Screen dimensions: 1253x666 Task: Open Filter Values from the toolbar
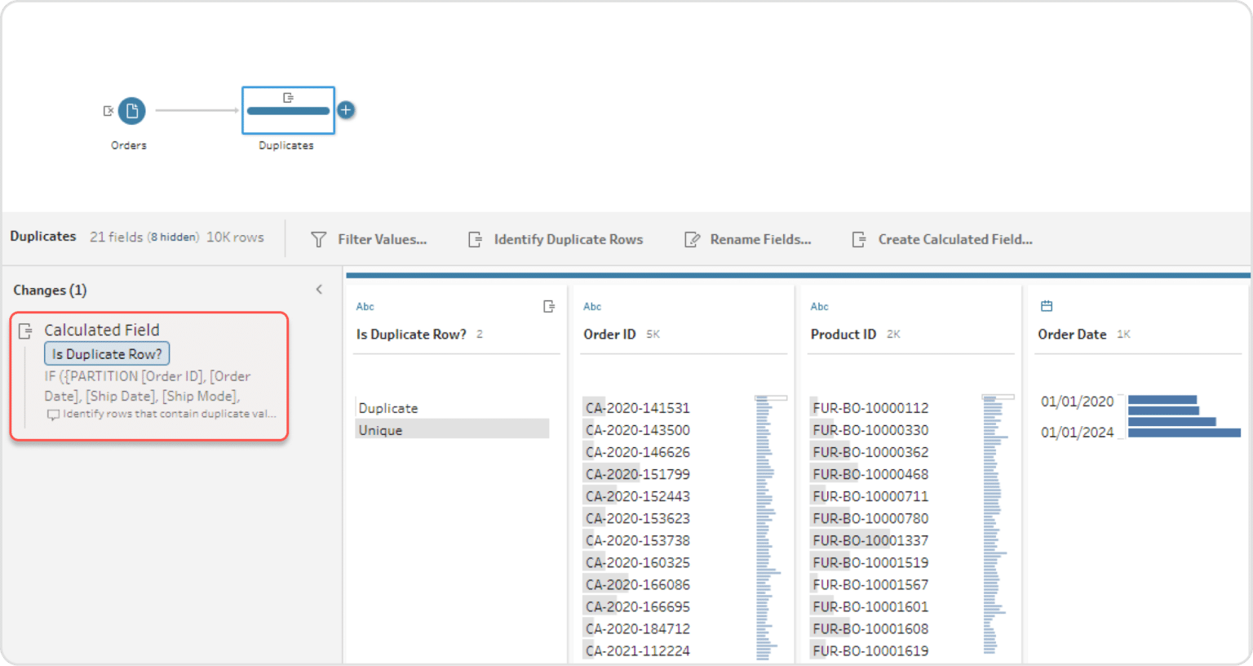(x=369, y=239)
